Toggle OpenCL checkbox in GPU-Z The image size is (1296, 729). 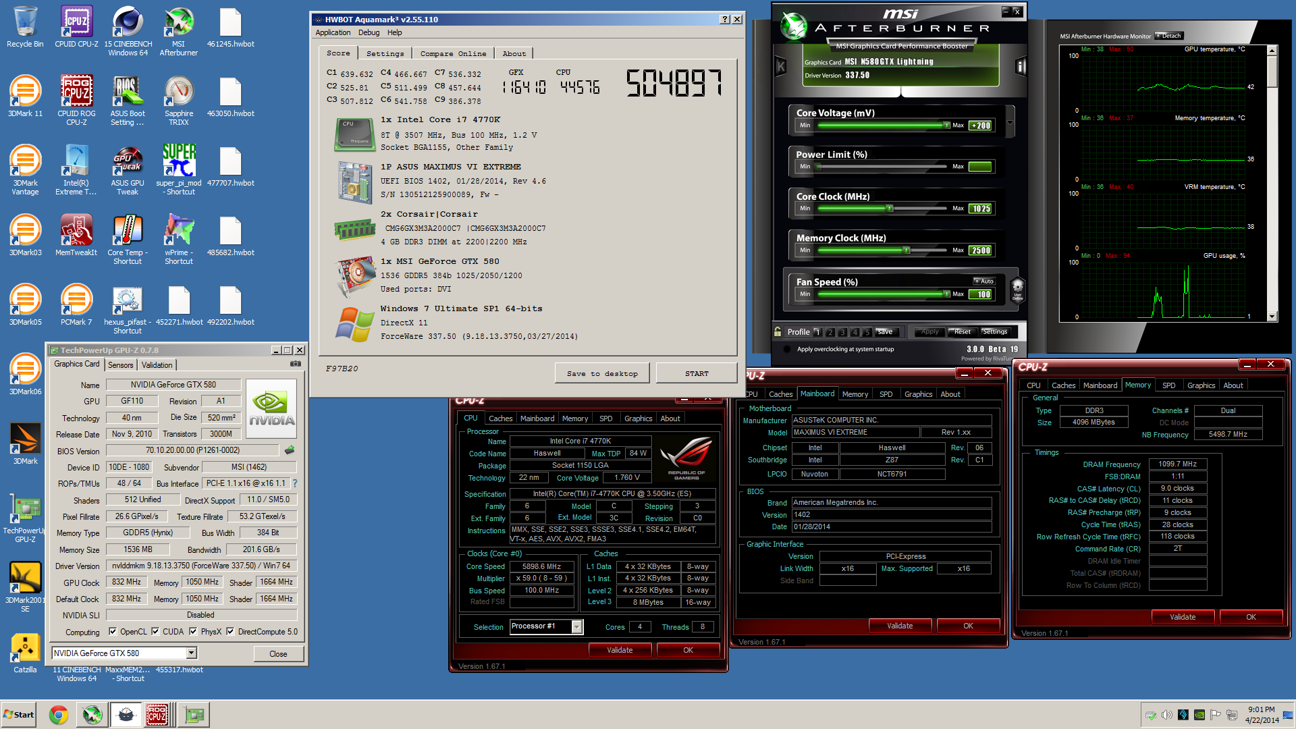113,632
